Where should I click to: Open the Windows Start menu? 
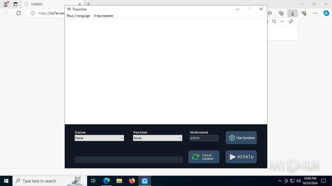coord(6,181)
